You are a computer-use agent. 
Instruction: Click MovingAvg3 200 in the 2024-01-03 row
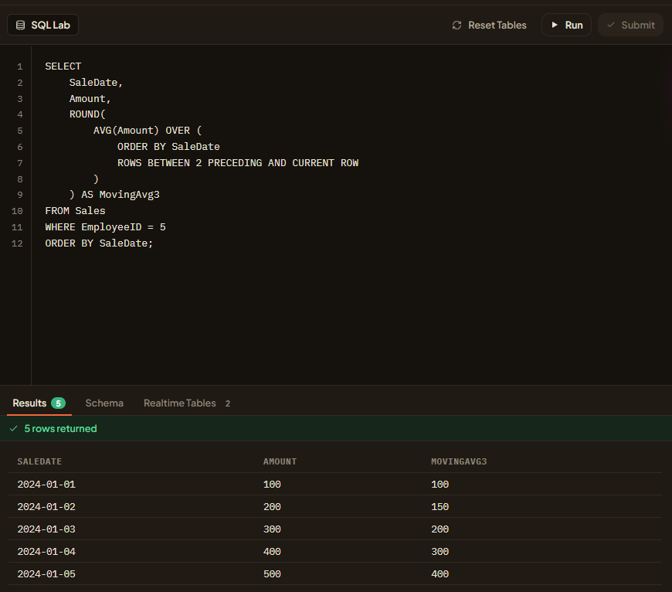pyautogui.click(x=440, y=529)
